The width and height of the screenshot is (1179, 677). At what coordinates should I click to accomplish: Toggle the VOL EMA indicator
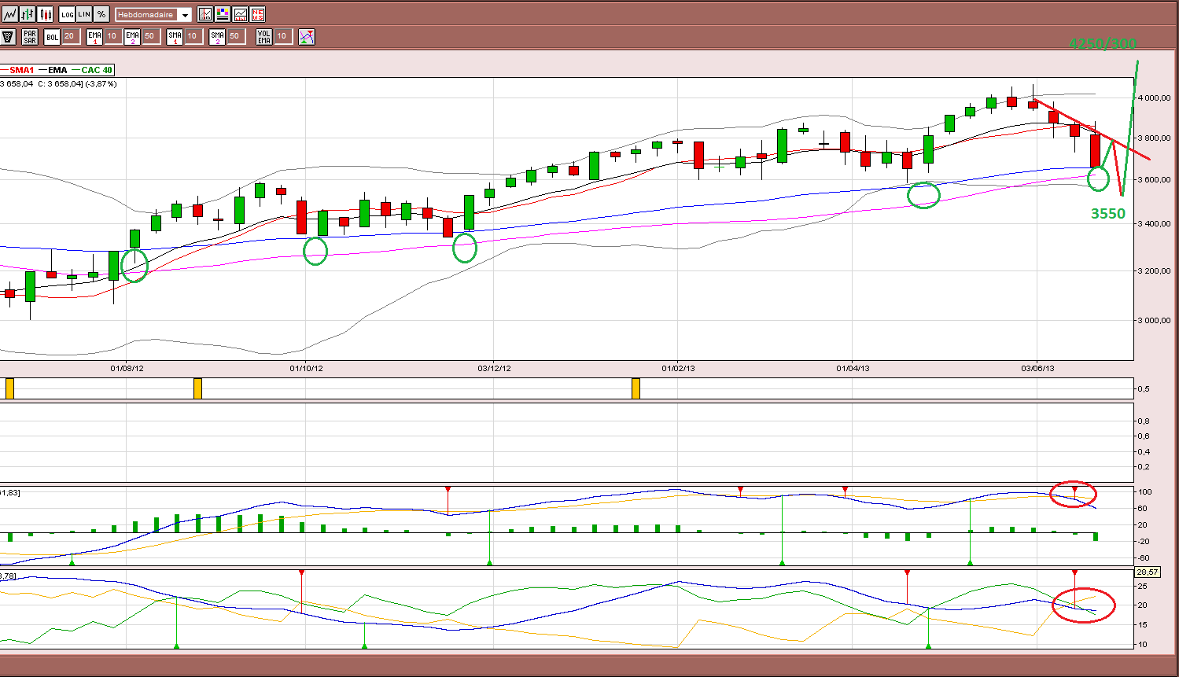pos(264,36)
